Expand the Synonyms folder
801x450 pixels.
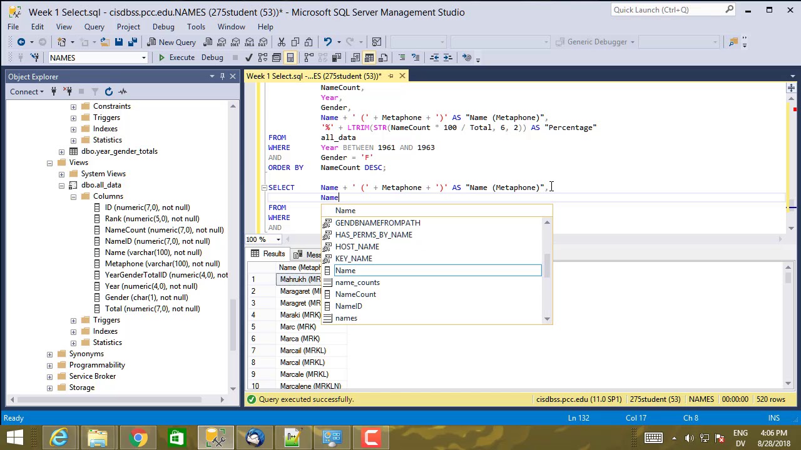pyautogui.click(x=49, y=354)
